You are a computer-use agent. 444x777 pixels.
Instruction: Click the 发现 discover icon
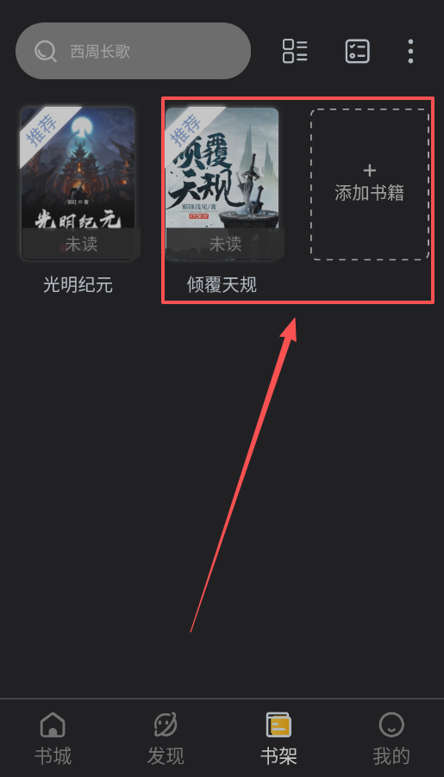click(x=166, y=725)
